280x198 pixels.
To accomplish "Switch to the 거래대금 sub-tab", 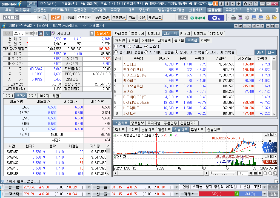I will point(147,41).
